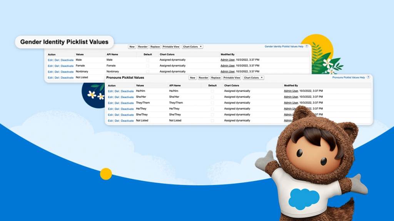The image size is (394, 221).
Task: Deactivate the She/They pronoun value
Action: point(127,115)
